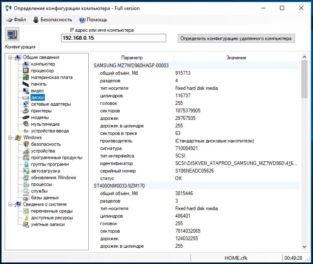Click the value 3815446

pos(184,193)
